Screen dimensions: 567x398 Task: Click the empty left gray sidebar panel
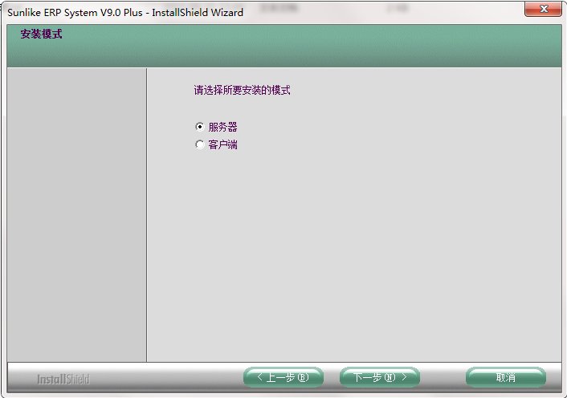pyautogui.click(x=76, y=217)
